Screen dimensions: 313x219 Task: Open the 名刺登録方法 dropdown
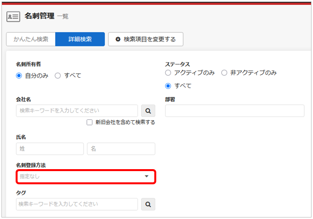pyautogui.click(x=85, y=176)
